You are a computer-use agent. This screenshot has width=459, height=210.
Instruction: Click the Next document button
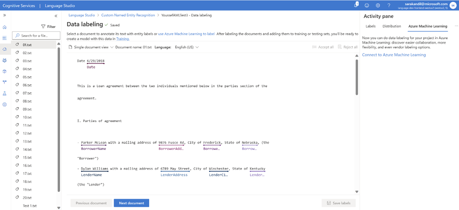coord(131,203)
